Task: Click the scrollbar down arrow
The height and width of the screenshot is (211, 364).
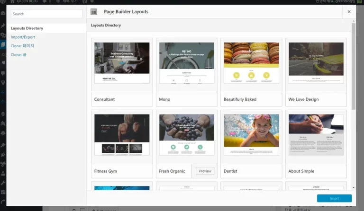Action: tap(353, 187)
